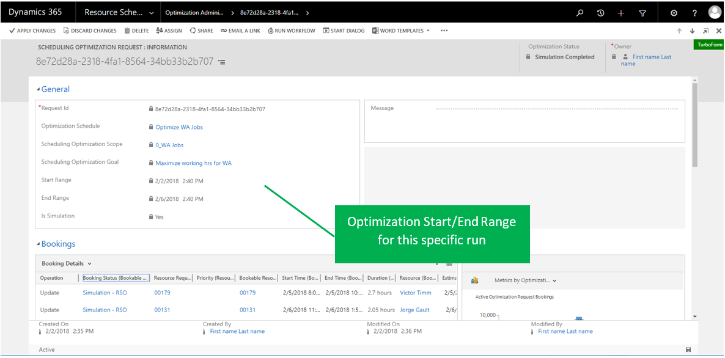
Task: Click the help question mark icon
Action: (694, 13)
